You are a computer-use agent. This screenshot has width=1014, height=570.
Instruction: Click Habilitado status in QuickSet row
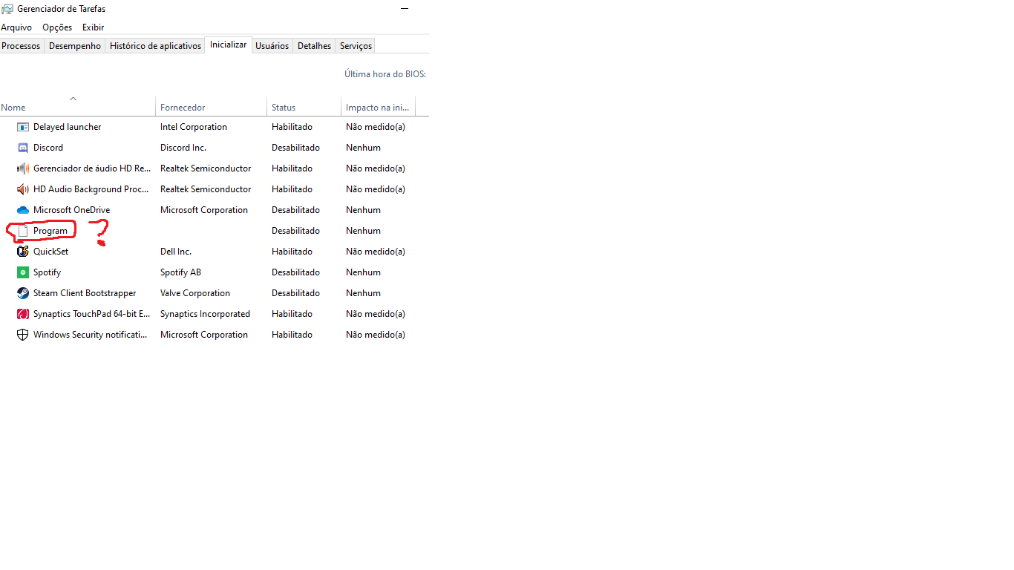click(x=292, y=252)
